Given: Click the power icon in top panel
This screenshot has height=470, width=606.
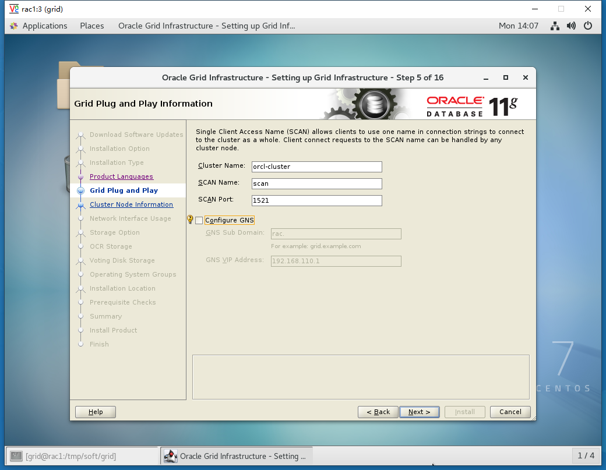Looking at the screenshot, I should (588, 26).
